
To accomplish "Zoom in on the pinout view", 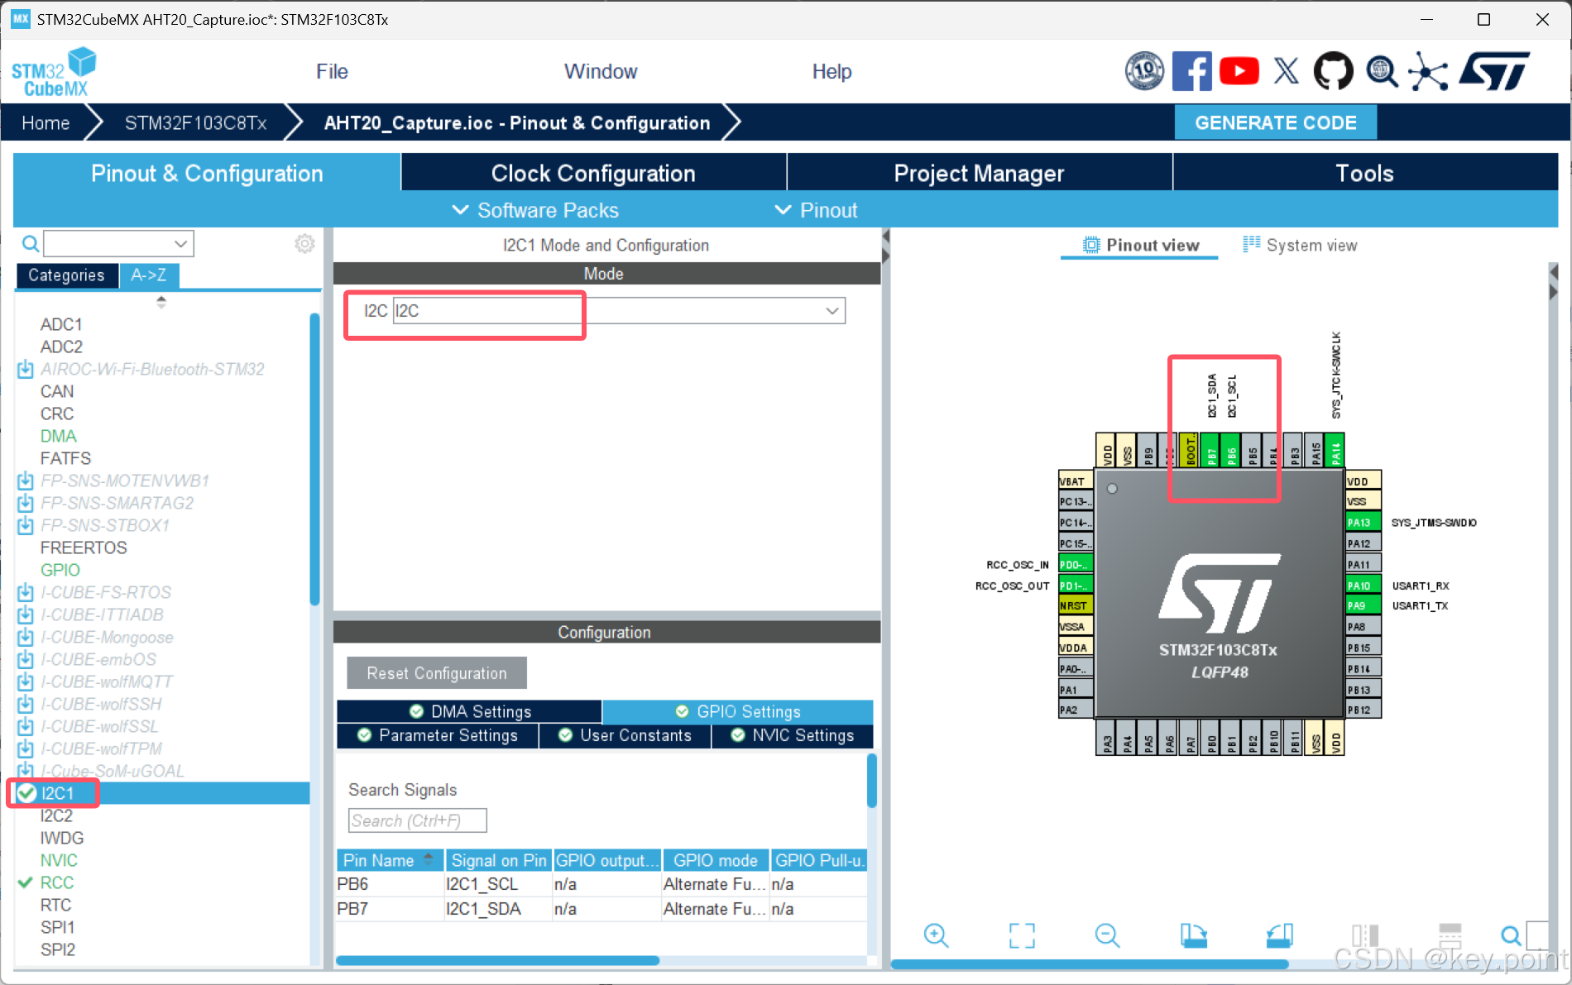I will pos(936,935).
